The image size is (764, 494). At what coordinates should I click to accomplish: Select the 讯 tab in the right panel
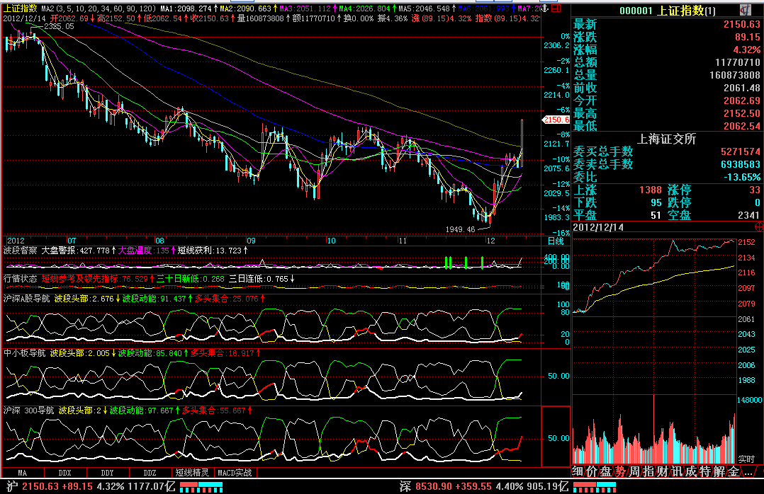676,471
